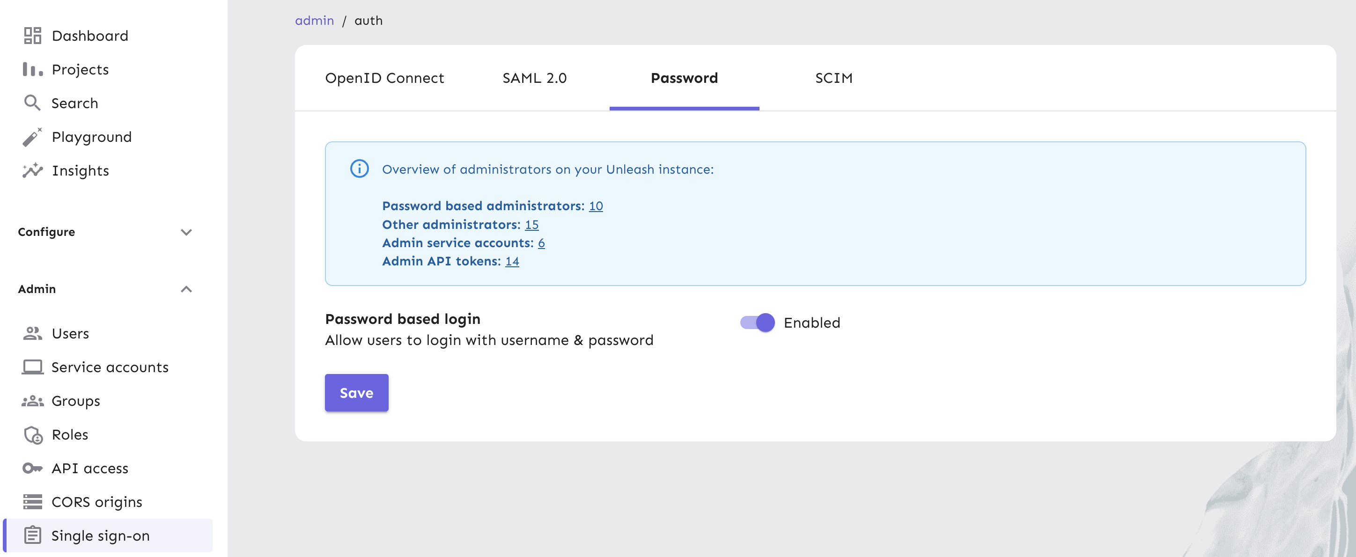
Task: Select the Insights chart icon
Action: (33, 170)
